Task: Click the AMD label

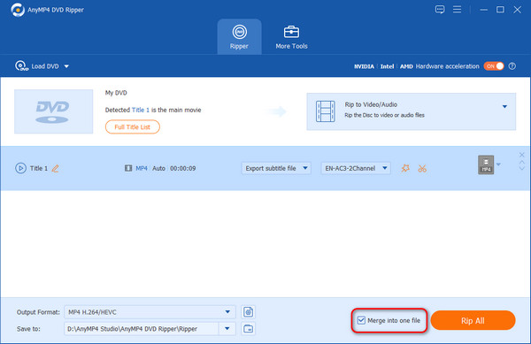Action: click(406, 66)
